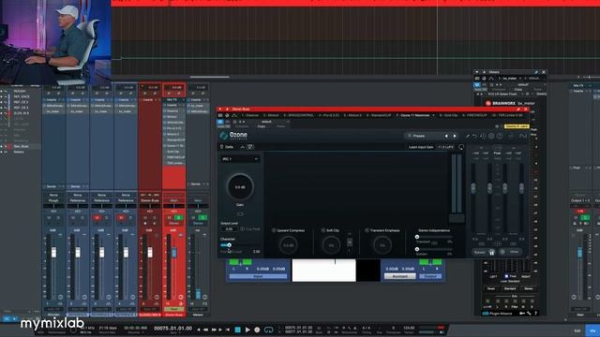600x337 pixels.
Task: Click wrench icon in bx_meter footer
Action: coord(529,314)
